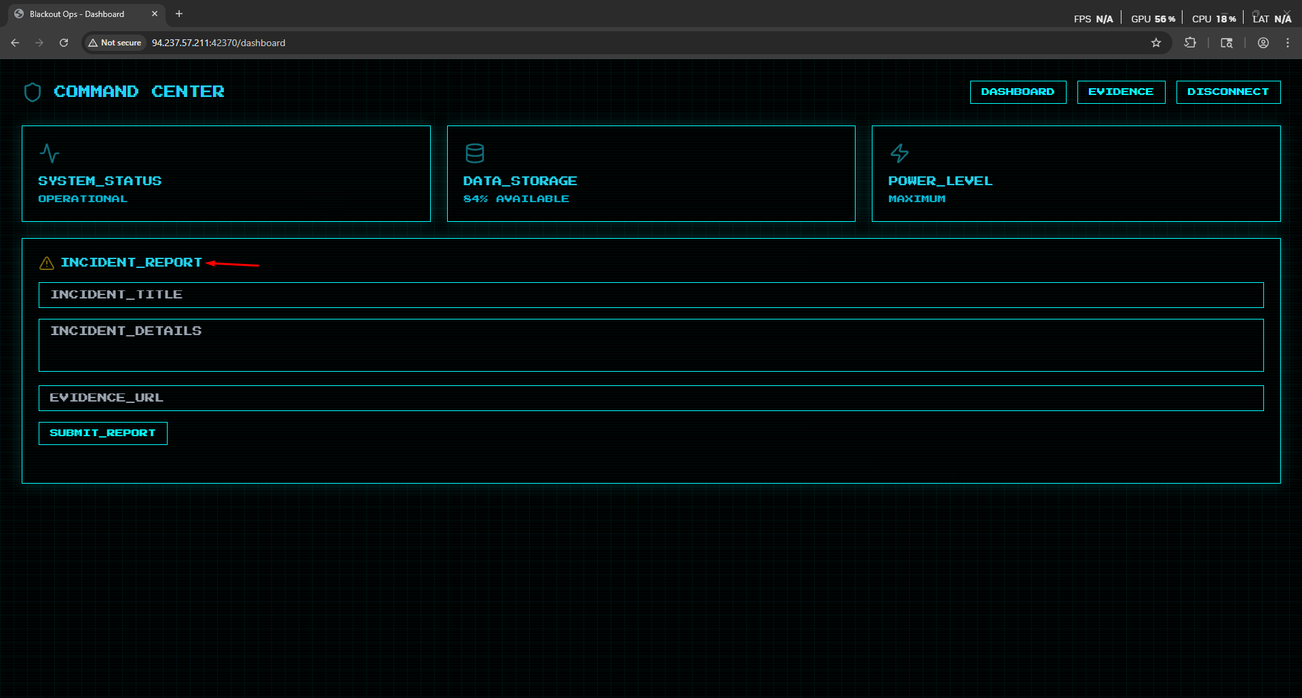Click the System Status pulse icon
1302x698 pixels.
pyautogui.click(x=50, y=153)
